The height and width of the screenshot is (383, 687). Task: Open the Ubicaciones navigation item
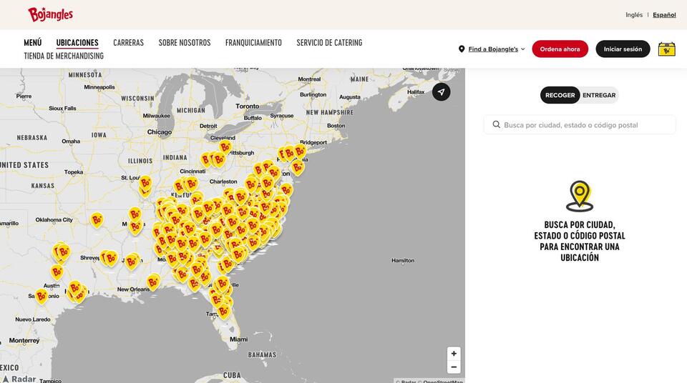77,42
